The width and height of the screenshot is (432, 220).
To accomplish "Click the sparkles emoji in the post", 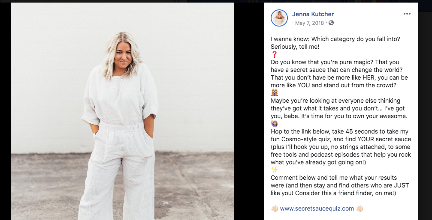I will click(x=274, y=170).
